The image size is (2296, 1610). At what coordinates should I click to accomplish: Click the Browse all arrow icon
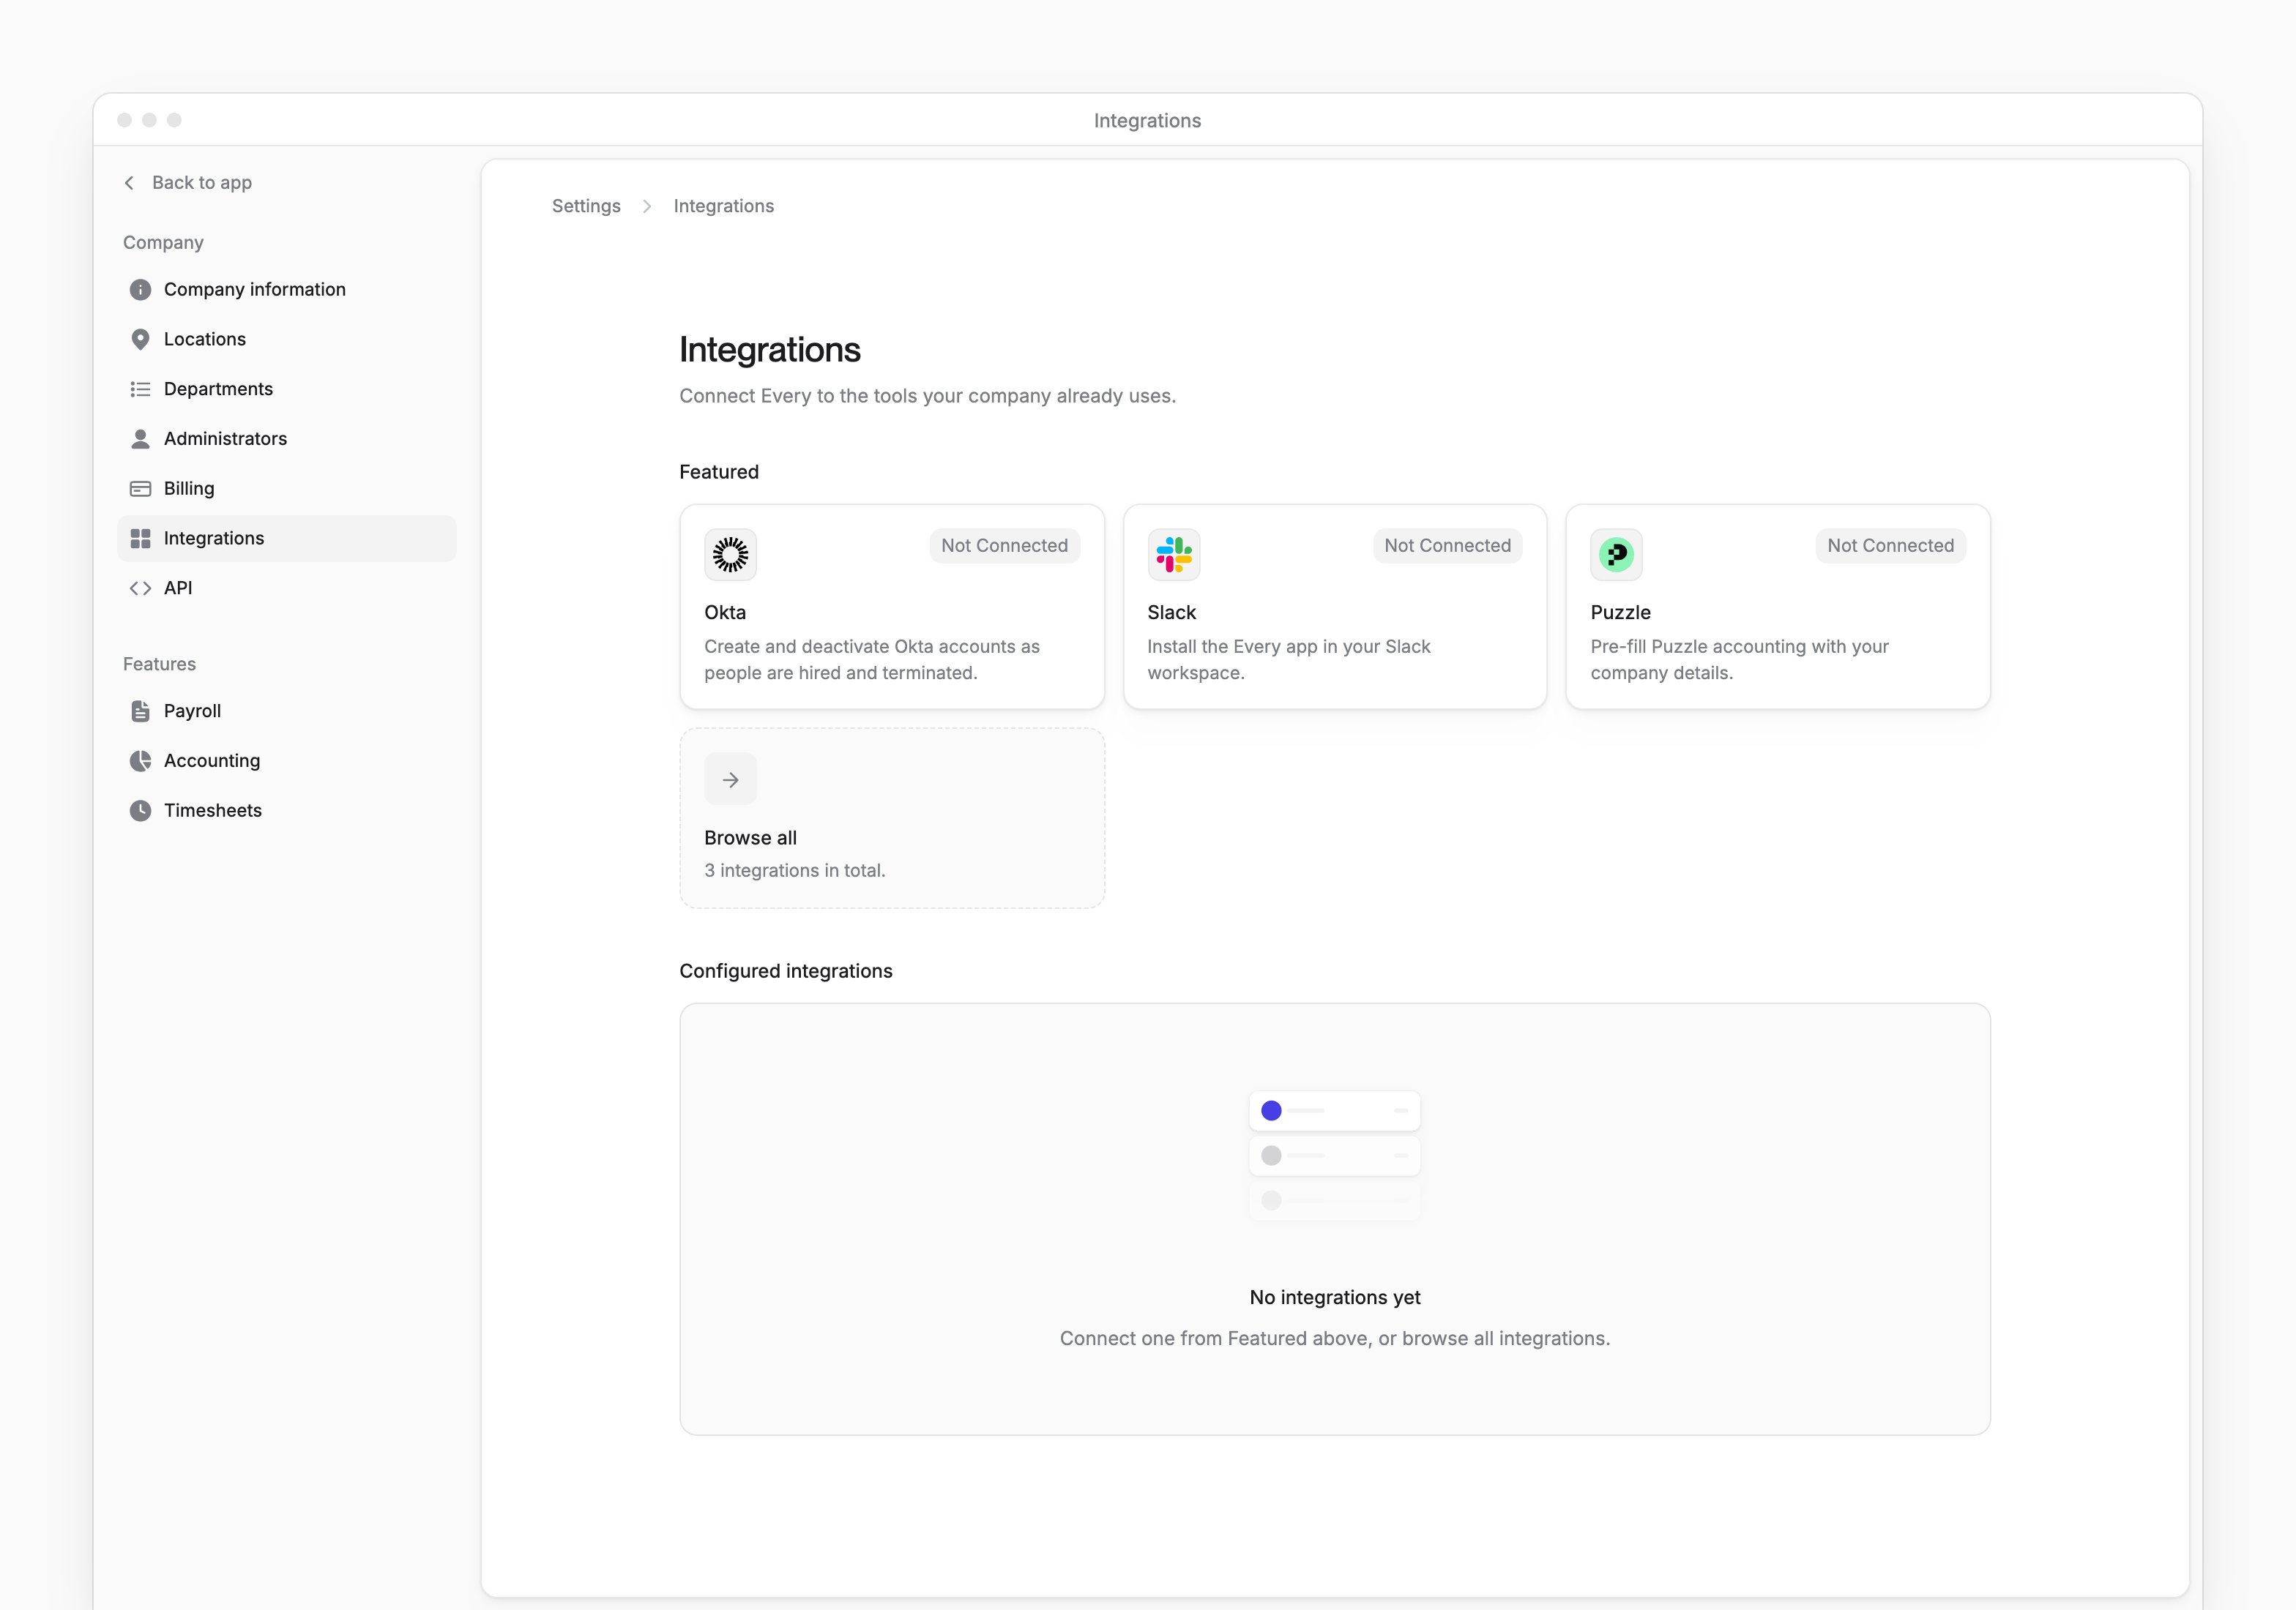[730, 779]
